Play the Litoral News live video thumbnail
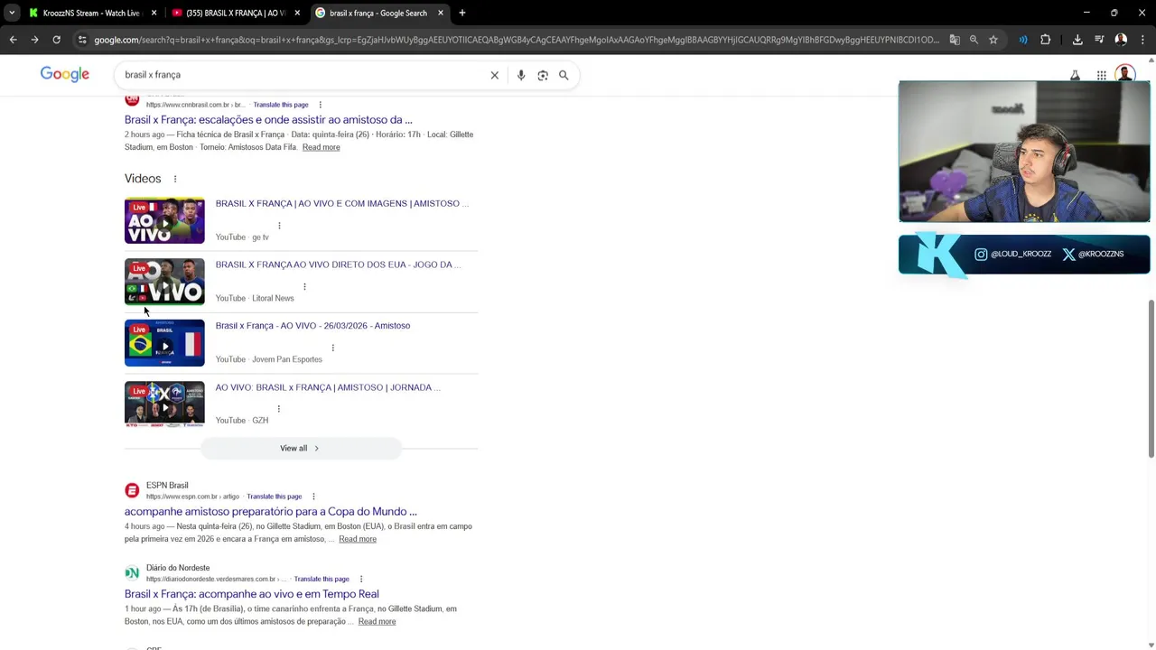The width and height of the screenshot is (1156, 650). point(164,282)
